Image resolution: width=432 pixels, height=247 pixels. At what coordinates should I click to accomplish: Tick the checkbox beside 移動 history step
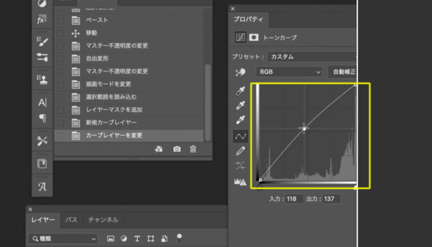coord(60,34)
